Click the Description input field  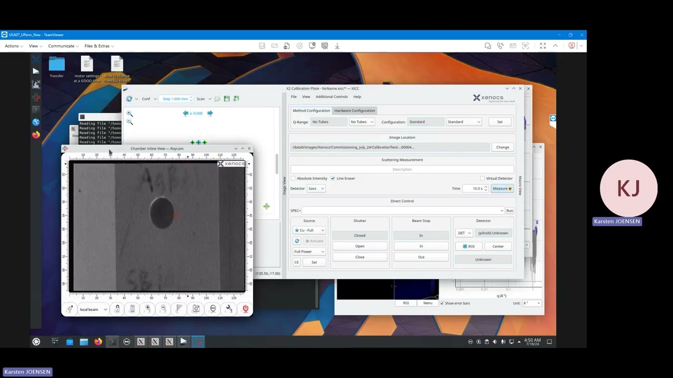pos(402,170)
